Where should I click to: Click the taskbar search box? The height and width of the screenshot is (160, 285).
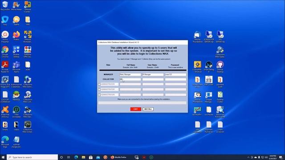coord(33,157)
